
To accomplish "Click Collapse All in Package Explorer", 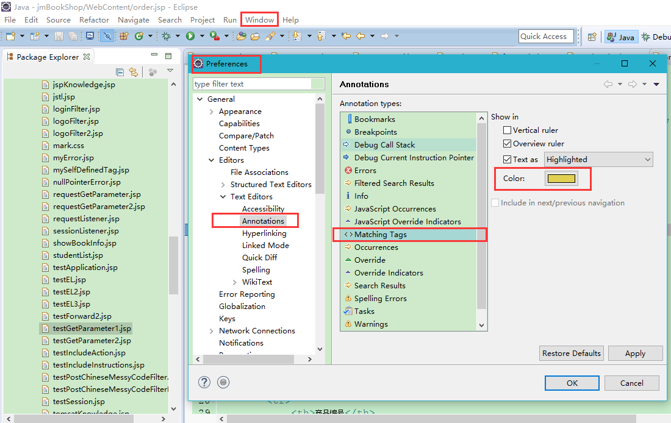I will (x=120, y=72).
